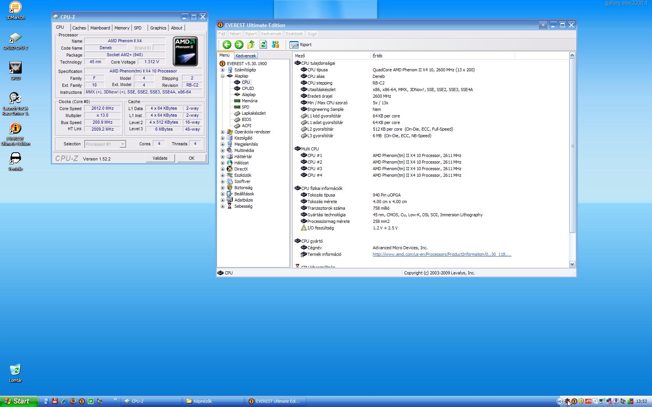
Task: Click the system tray clock 13:53
Action: pos(642,401)
